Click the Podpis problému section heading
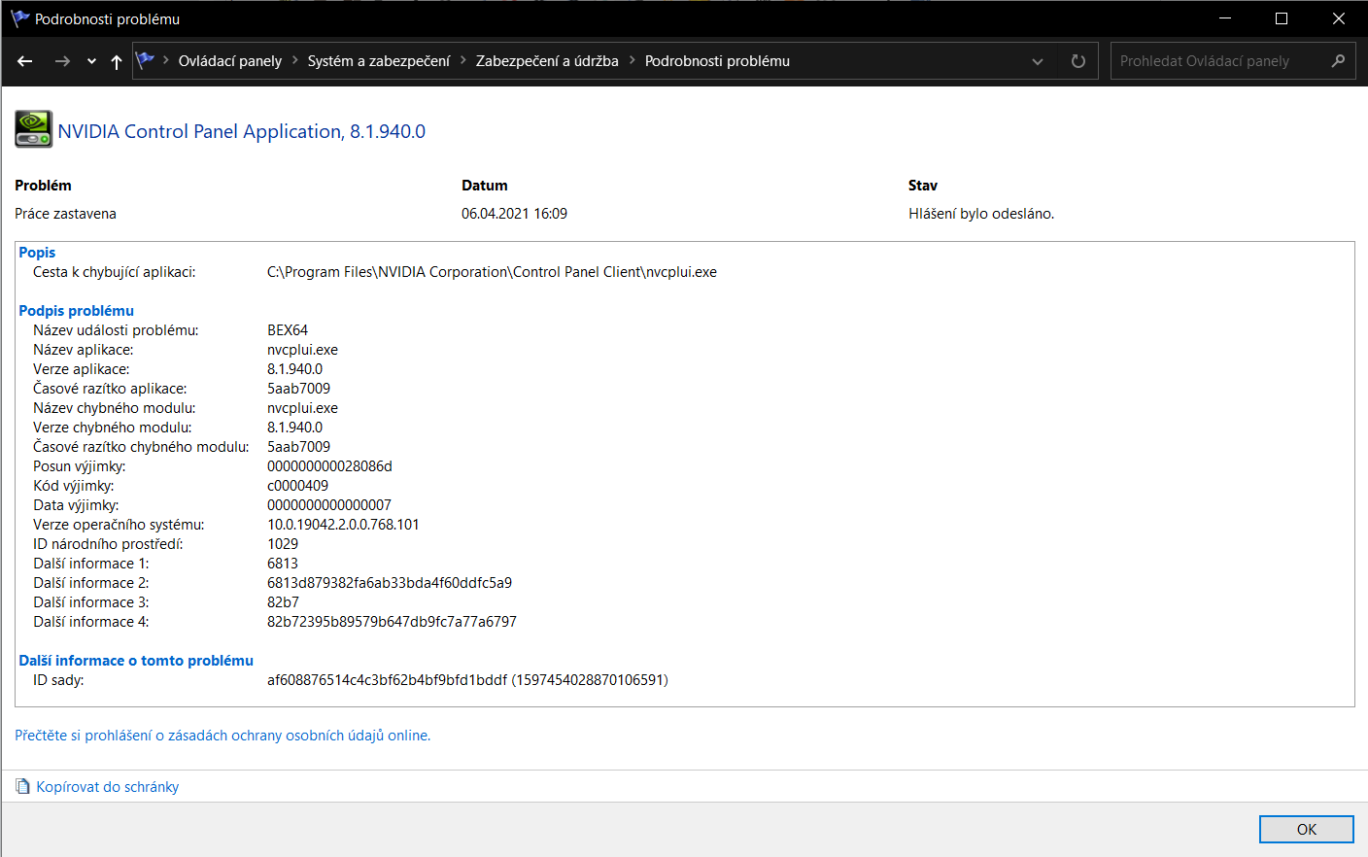Screen dimensions: 1368x857 (77, 311)
